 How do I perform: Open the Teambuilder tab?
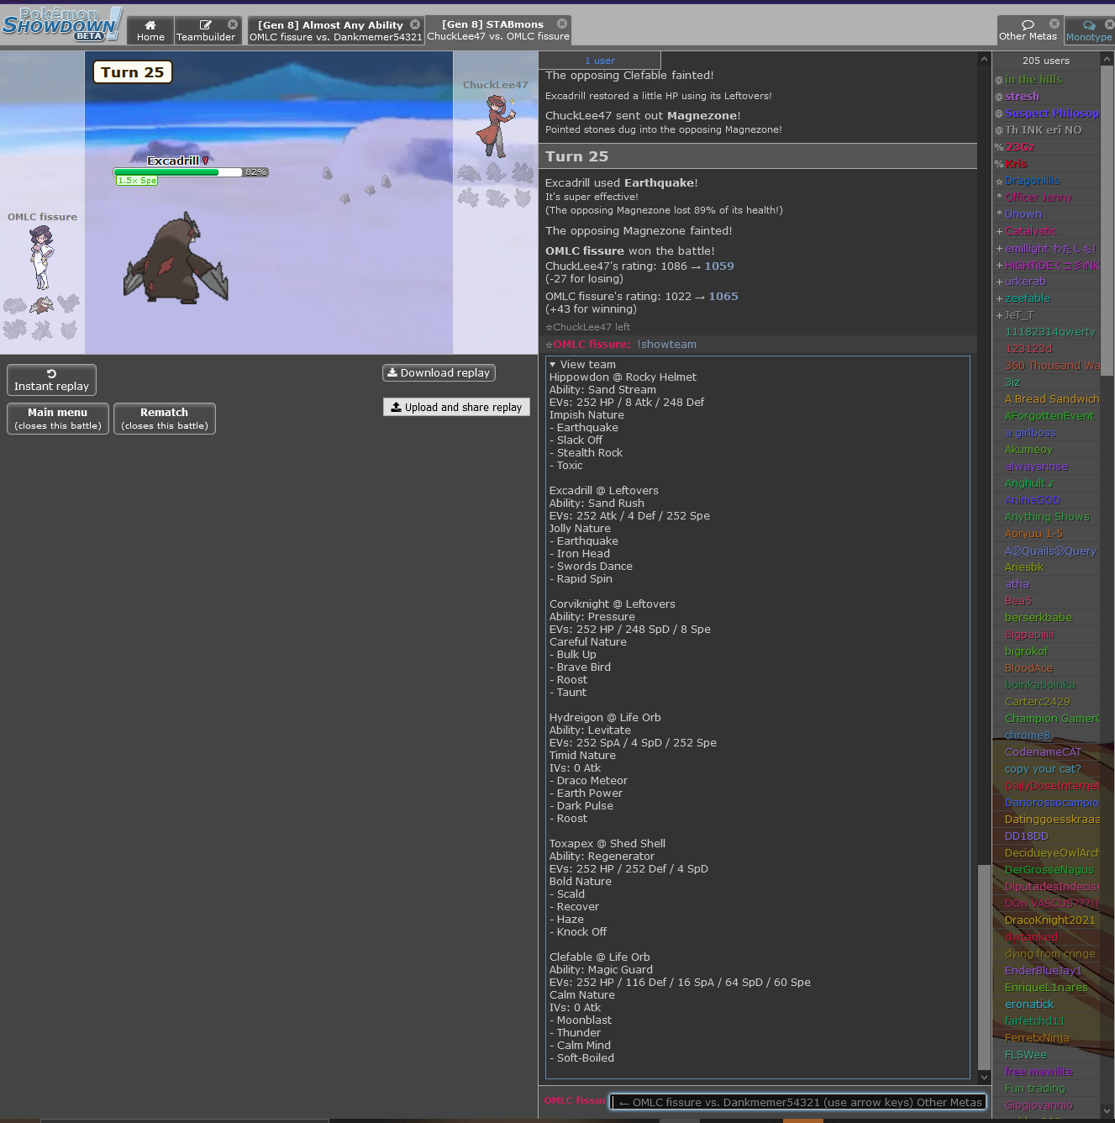(x=206, y=30)
